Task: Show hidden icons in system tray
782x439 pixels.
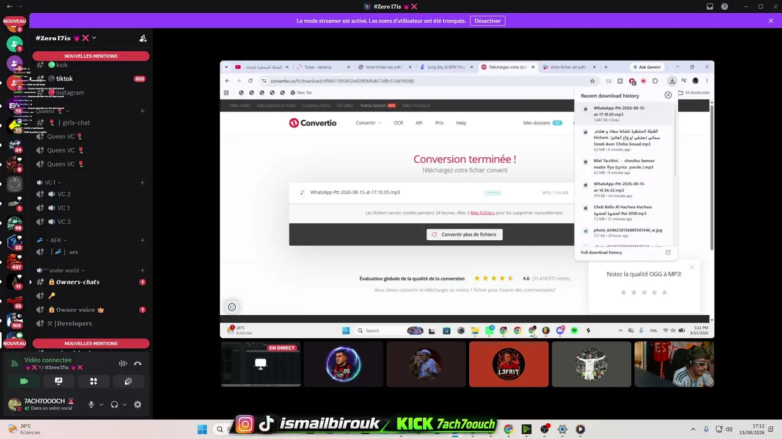Action: 693,429
